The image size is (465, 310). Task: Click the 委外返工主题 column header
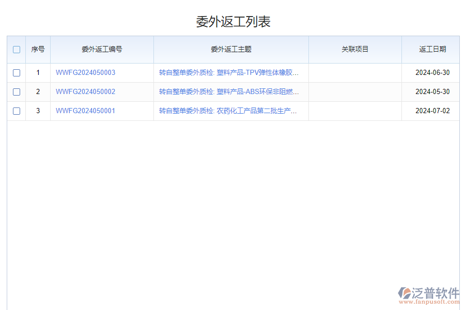(231, 49)
